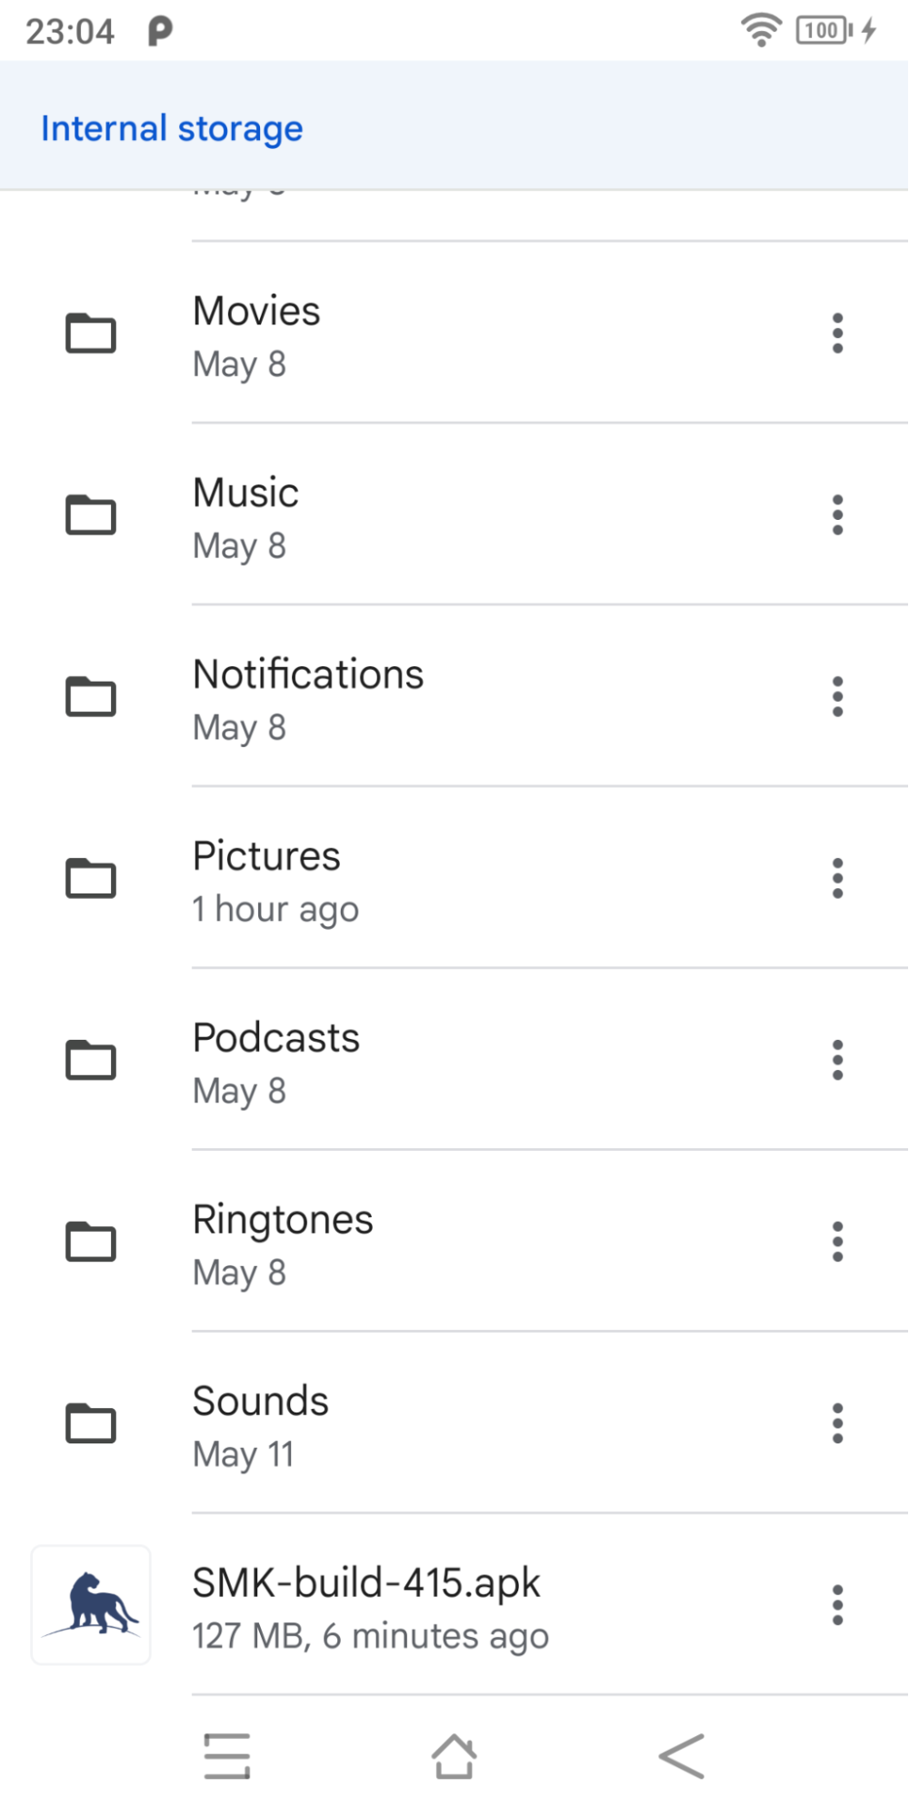Show overflow menu for Pictures folder

pyautogui.click(x=837, y=879)
